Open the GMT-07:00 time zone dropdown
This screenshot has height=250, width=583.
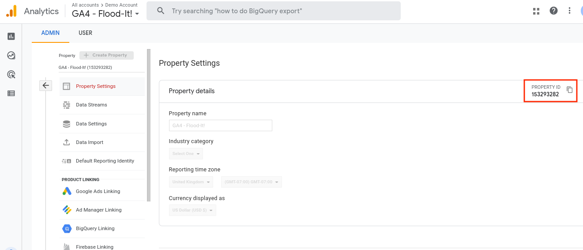(x=251, y=182)
